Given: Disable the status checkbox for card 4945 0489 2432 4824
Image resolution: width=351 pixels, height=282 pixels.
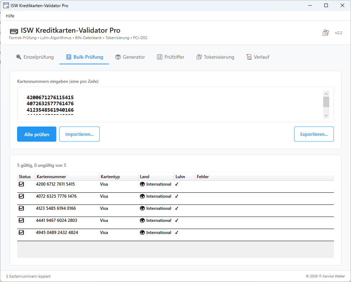Looking at the screenshot, I should pyautogui.click(x=21, y=233).
